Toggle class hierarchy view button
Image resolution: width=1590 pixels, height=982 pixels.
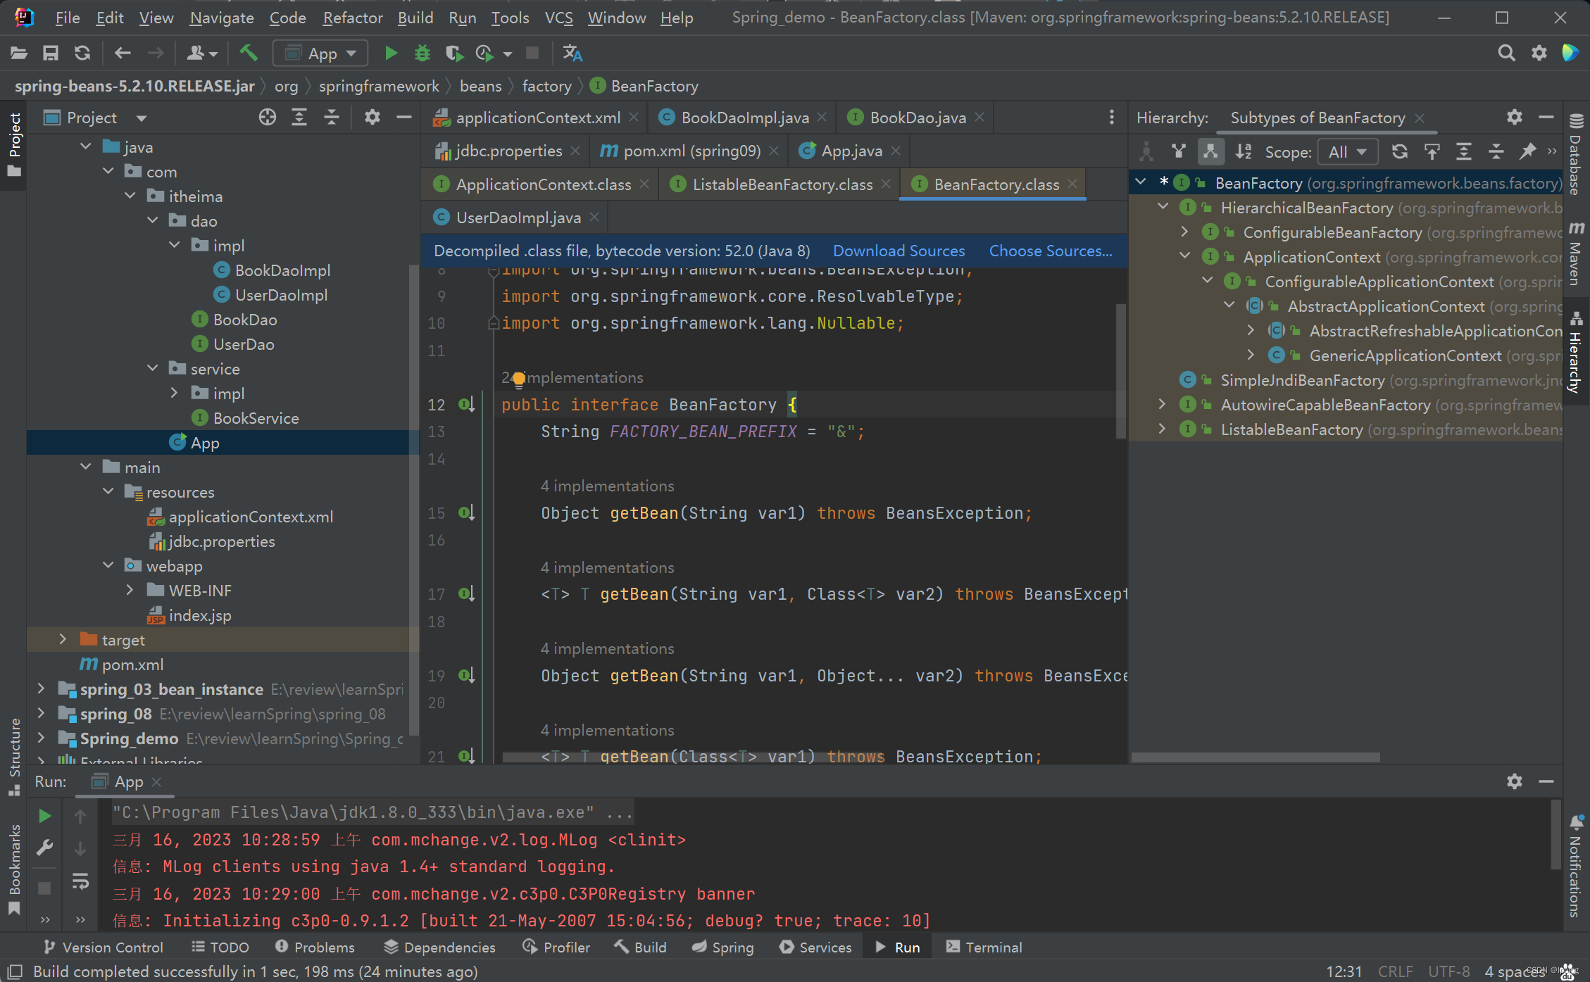(1147, 152)
